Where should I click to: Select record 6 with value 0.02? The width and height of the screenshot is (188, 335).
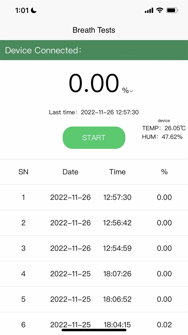94,325
